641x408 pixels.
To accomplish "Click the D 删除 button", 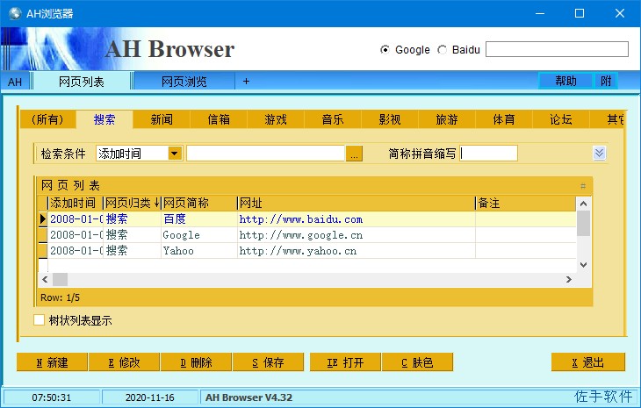I will (x=196, y=362).
